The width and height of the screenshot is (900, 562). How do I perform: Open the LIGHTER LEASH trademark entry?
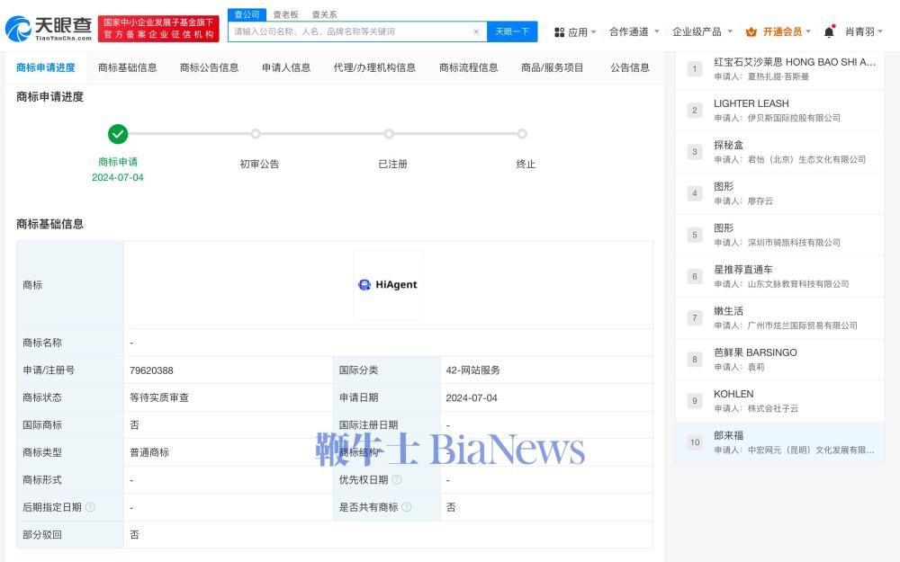(751, 103)
